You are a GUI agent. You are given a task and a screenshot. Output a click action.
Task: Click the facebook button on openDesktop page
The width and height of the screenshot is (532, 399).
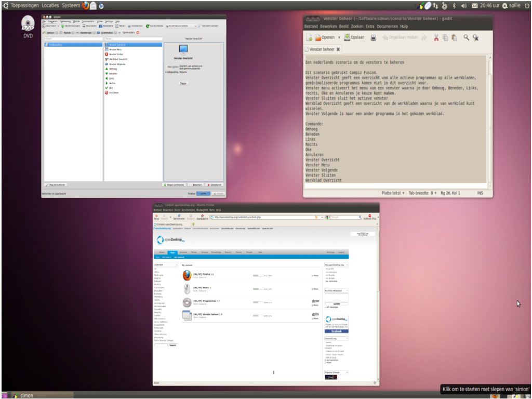coord(336,331)
